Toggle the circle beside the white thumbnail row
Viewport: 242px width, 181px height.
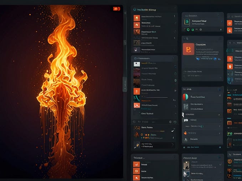pos(175,66)
